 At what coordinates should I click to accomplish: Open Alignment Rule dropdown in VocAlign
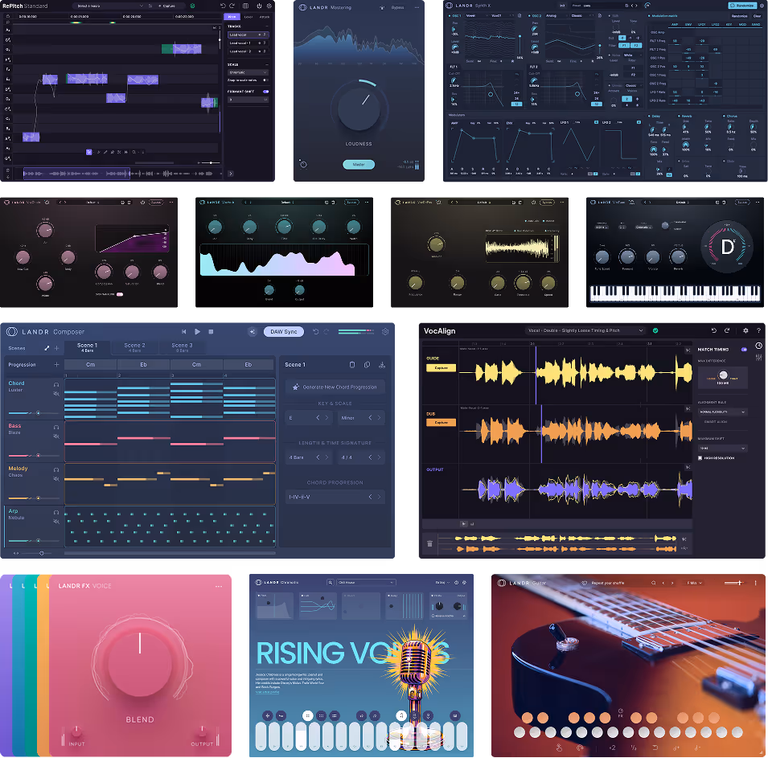click(x=722, y=412)
